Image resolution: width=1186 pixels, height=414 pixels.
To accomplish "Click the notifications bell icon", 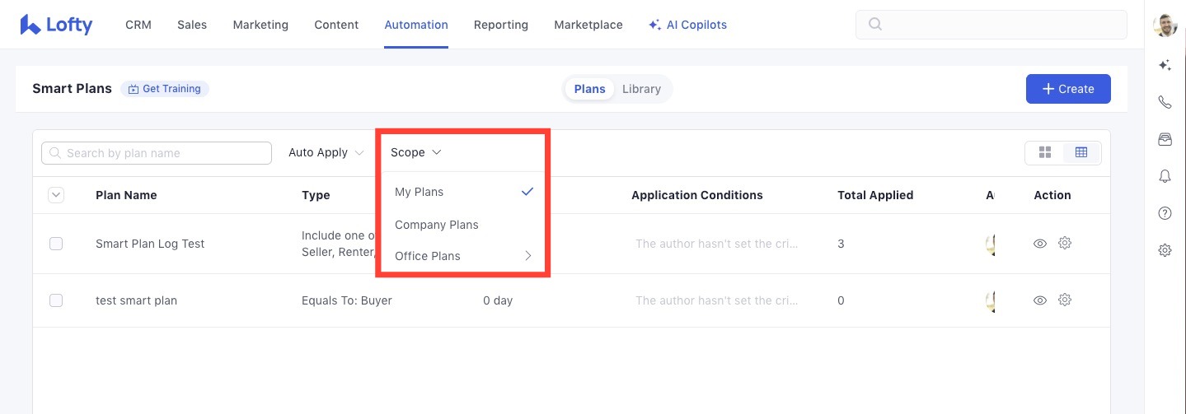I will coord(1165,176).
